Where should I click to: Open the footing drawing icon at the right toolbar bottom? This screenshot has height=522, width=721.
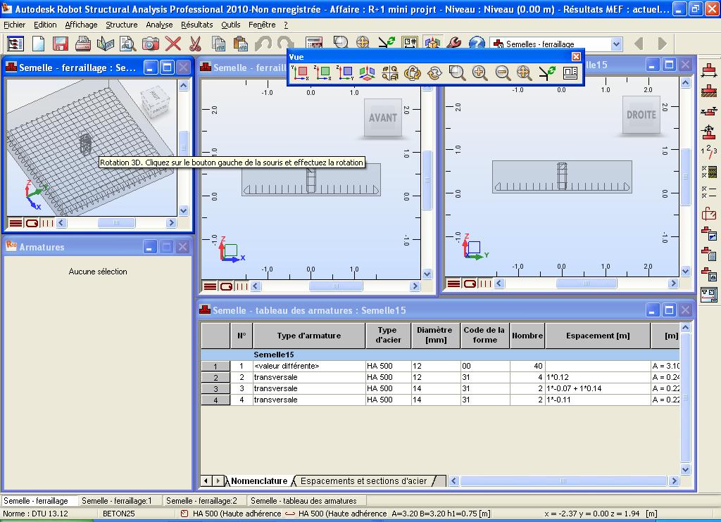709,294
